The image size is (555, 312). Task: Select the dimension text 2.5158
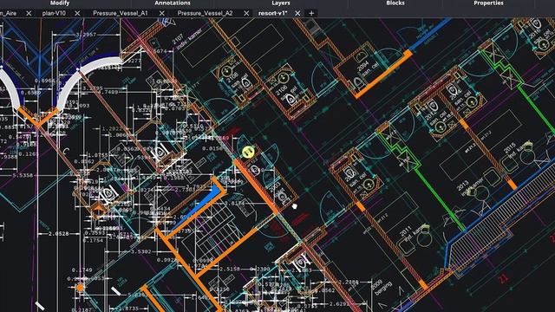point(230,270)
